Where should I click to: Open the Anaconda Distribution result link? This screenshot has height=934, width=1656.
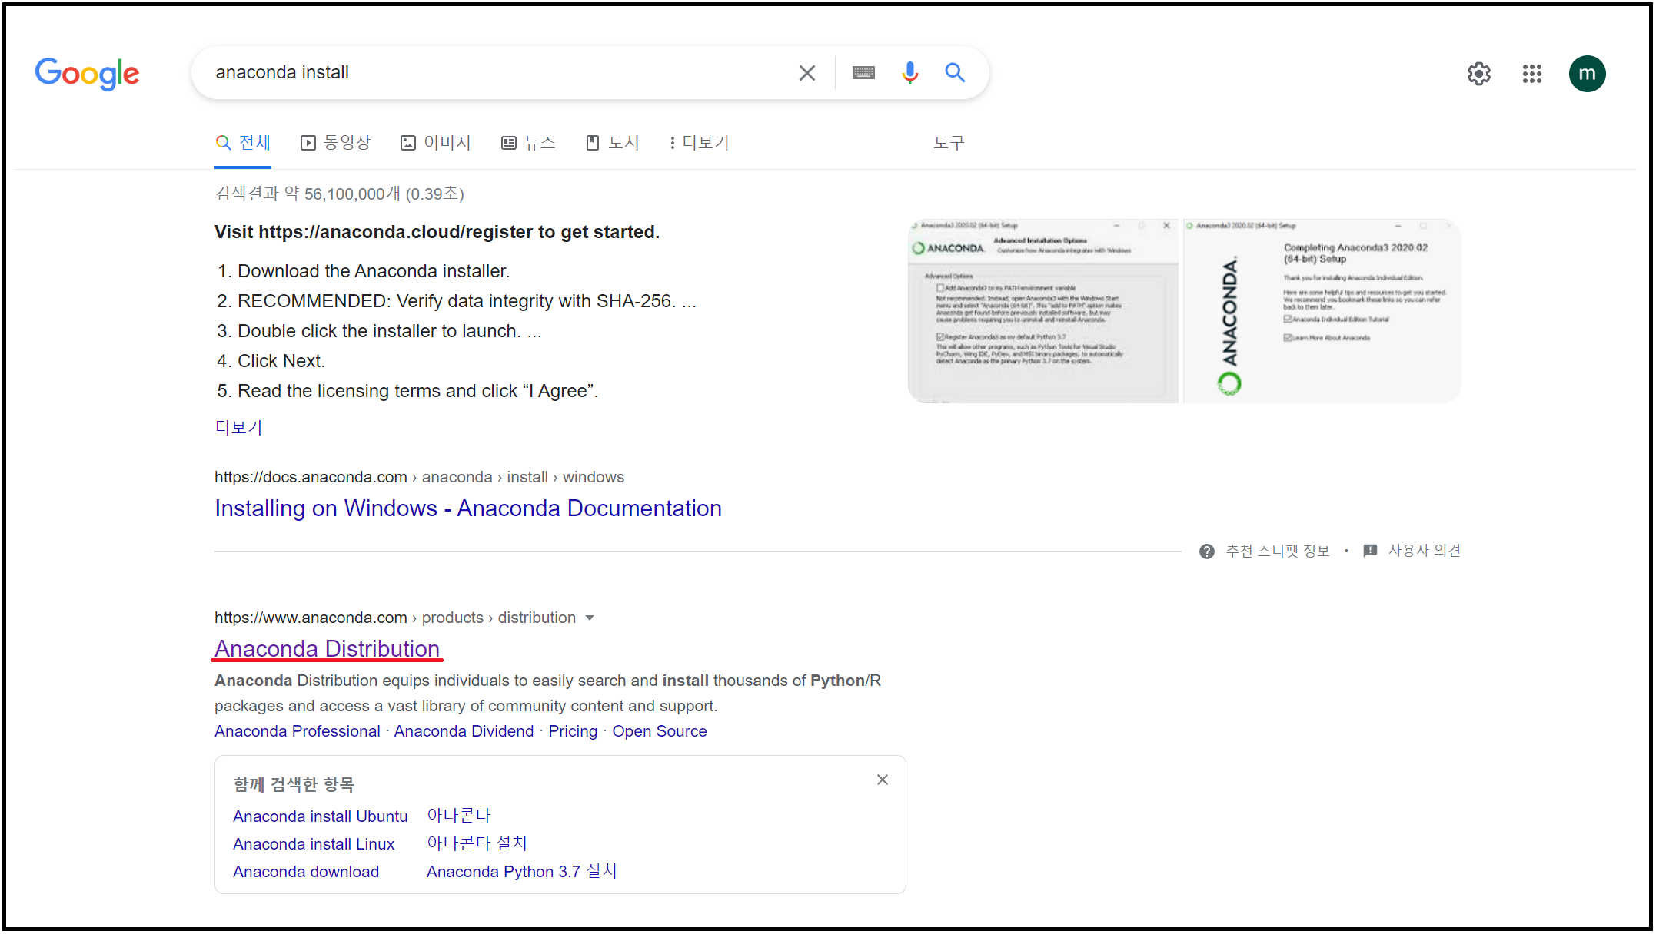327,649
